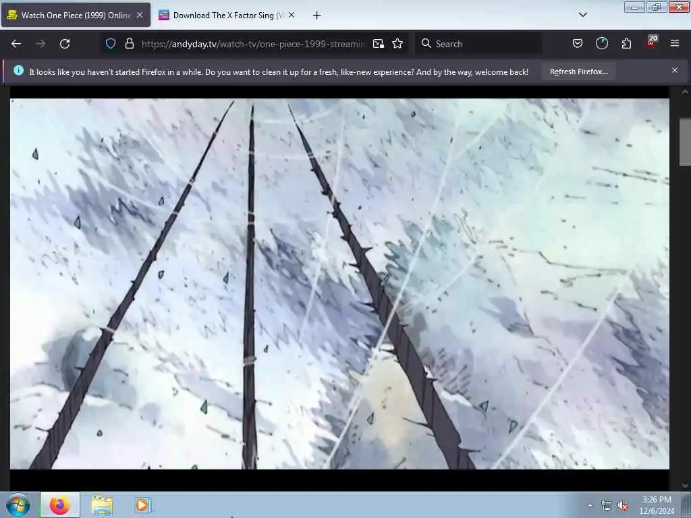
Task: Open the network tray icon
Action: [x=607, y=506]
